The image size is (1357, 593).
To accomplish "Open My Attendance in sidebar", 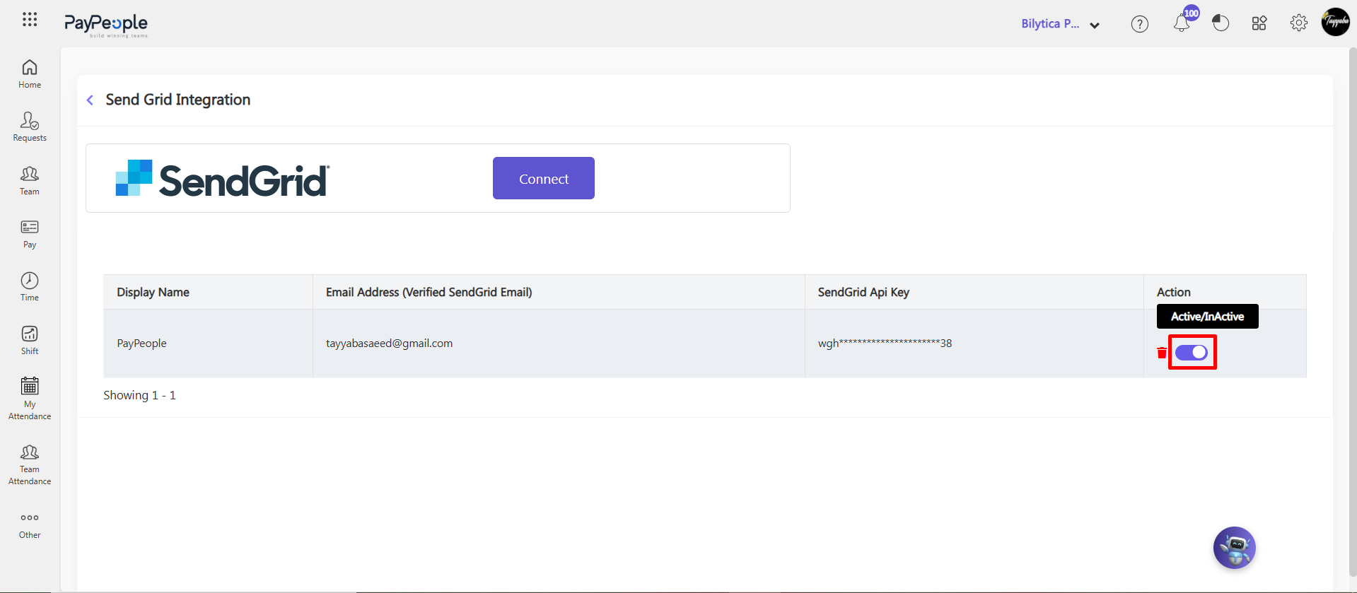I will tap(30, 399).
